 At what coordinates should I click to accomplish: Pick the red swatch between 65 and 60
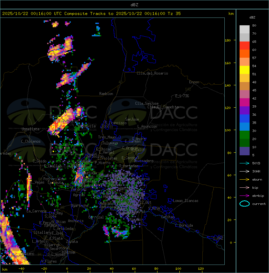[244, 46]
